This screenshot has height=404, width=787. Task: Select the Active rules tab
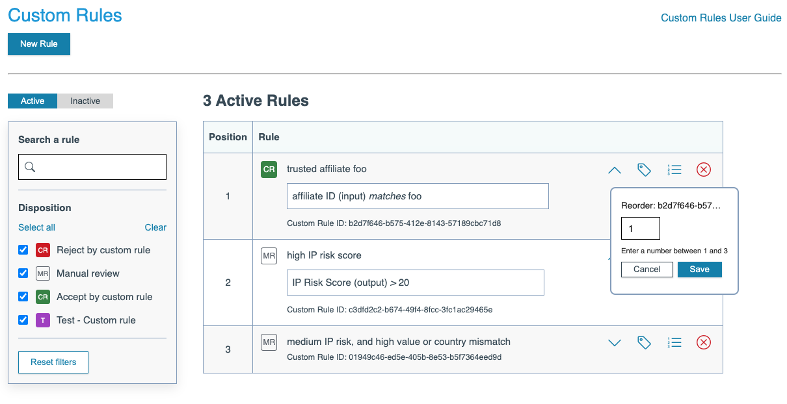point(33,101)
